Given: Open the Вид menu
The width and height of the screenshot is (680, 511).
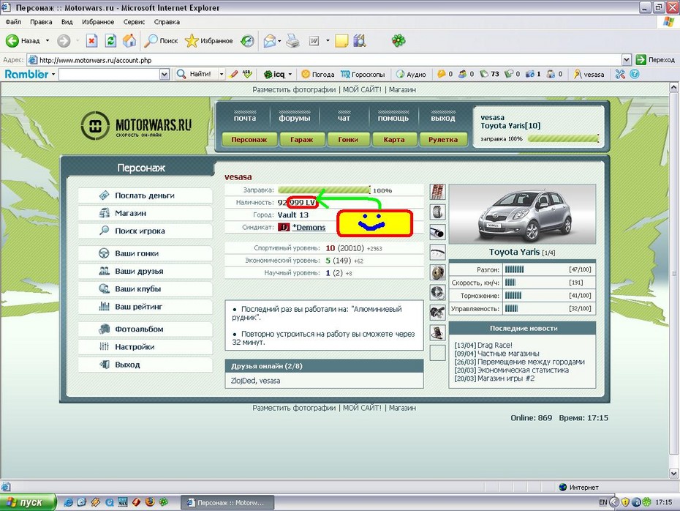Looking at the screenshot, I should click(x=67, y=22).
